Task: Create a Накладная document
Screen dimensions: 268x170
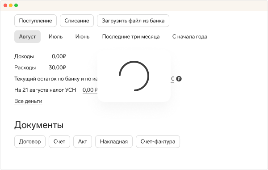Action: (114, 141)
